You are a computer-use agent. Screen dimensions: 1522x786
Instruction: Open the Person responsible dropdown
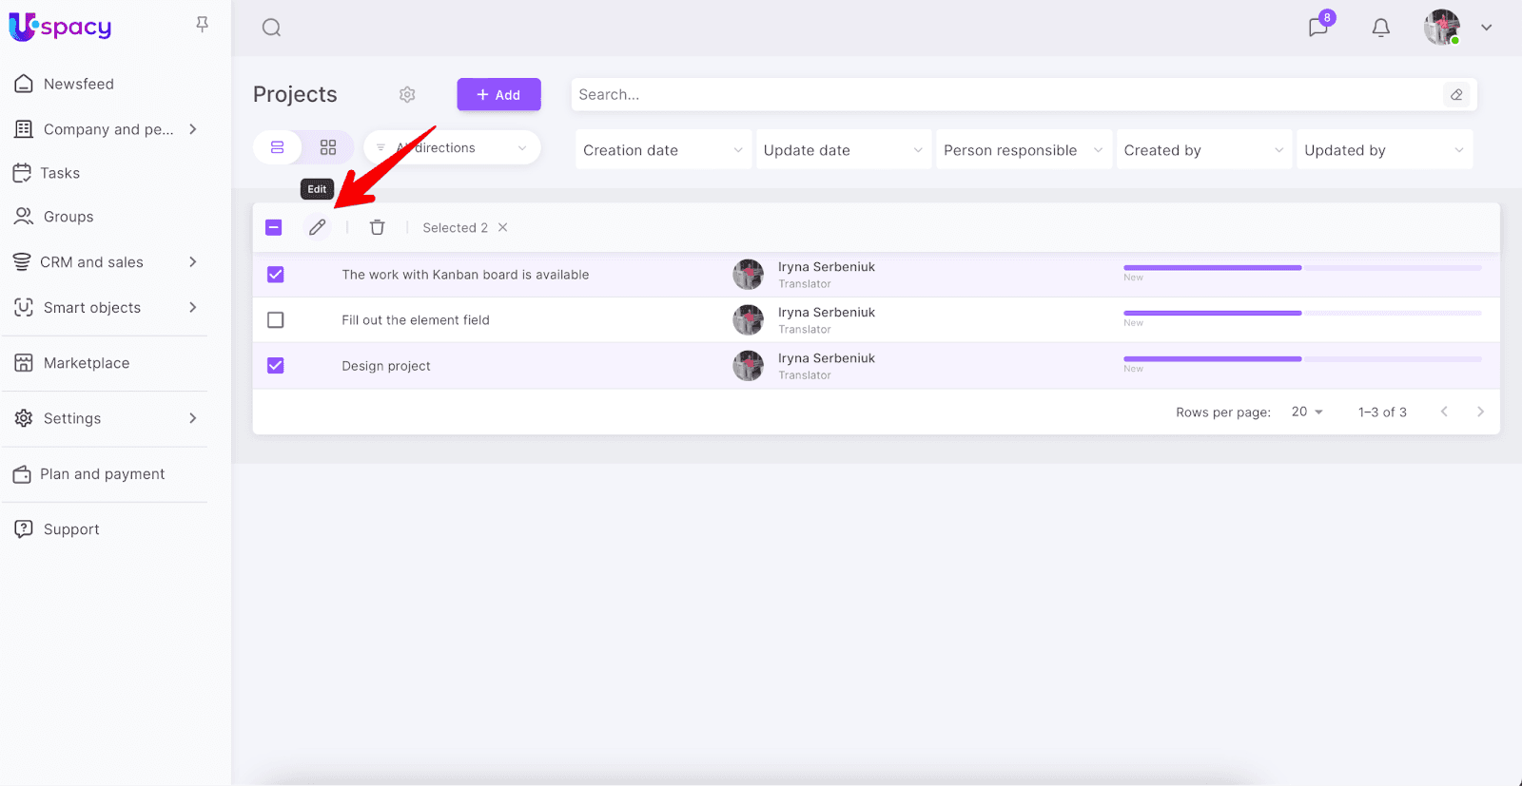pos(1023,150)
